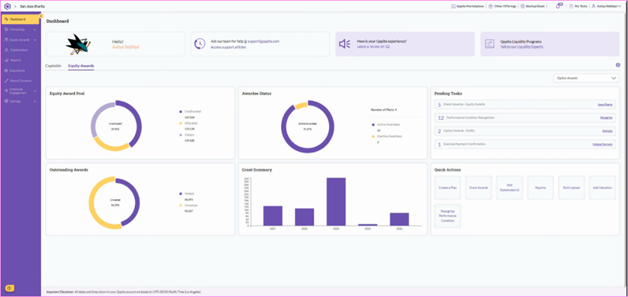This screenshot has height=297, width=628.
Task: Click the Activate link for Option Drafts
Action: (607, 131)
